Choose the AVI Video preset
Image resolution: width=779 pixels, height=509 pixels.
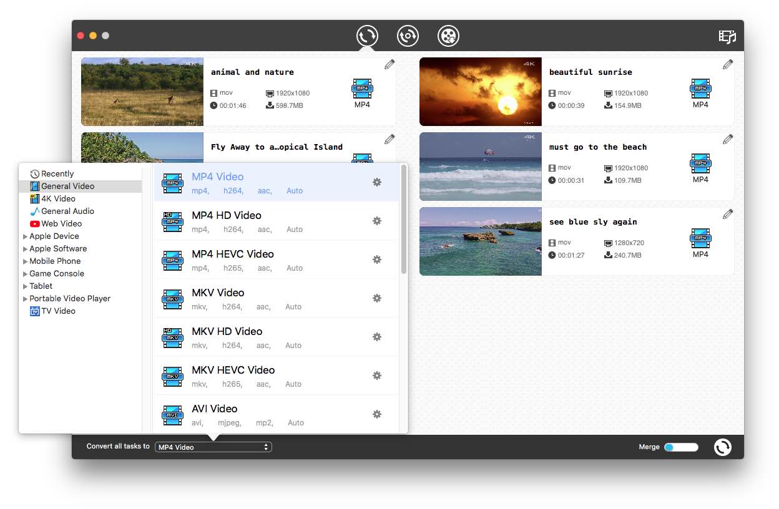coord(215,409)
